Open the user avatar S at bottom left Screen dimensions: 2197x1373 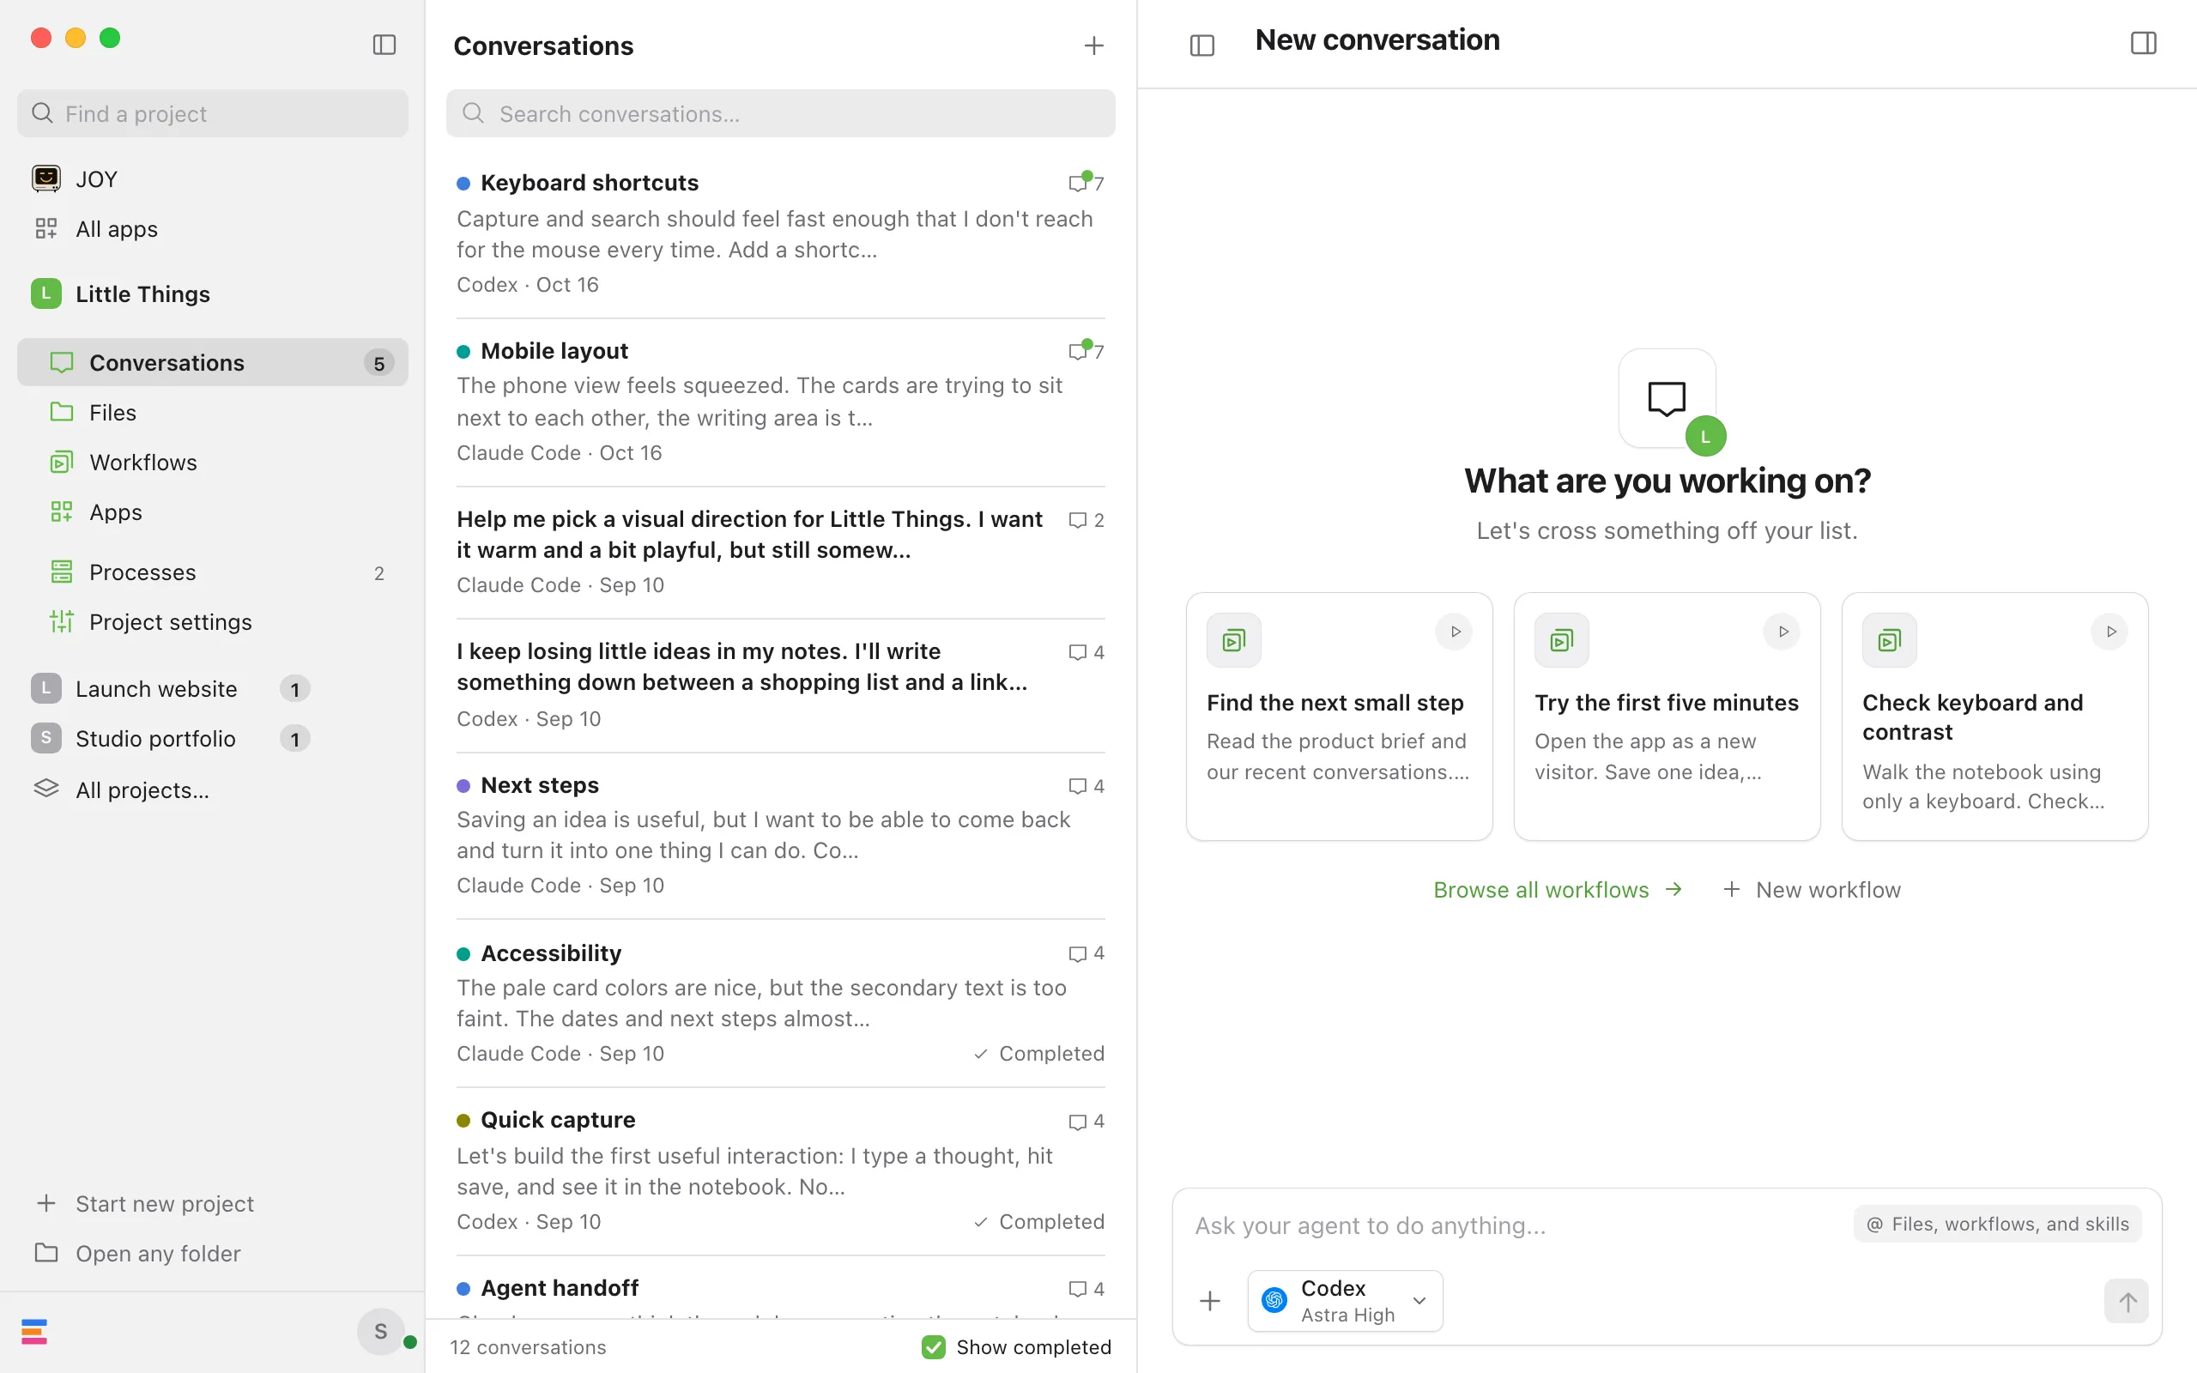click(x=380, y=1331)
